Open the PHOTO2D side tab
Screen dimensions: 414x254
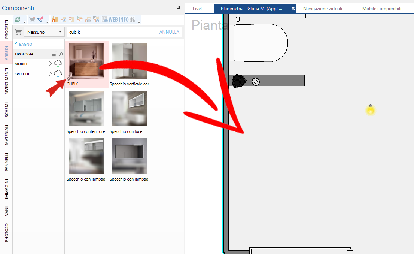pos(7,233)
